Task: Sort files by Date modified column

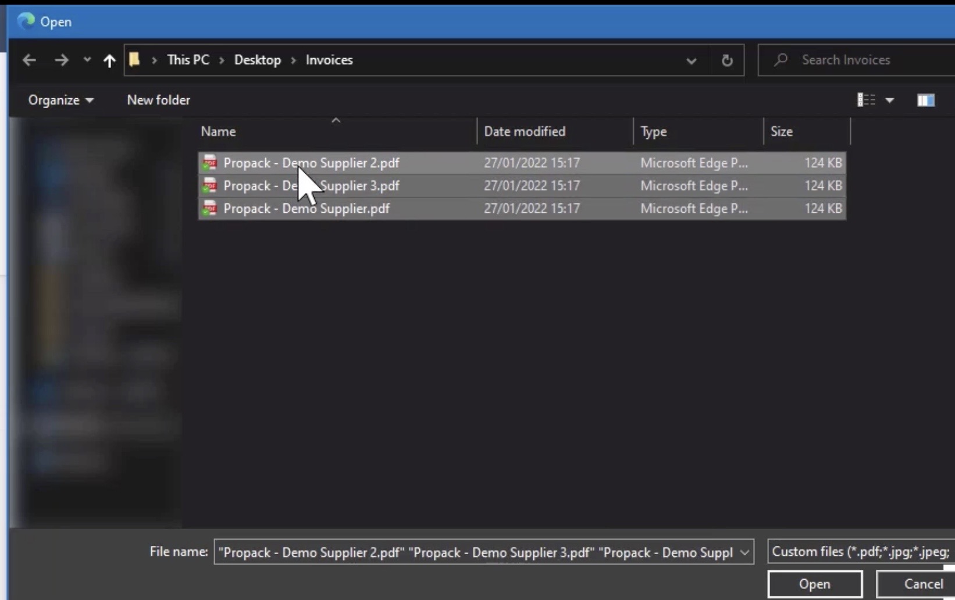Action: [524, 131]
